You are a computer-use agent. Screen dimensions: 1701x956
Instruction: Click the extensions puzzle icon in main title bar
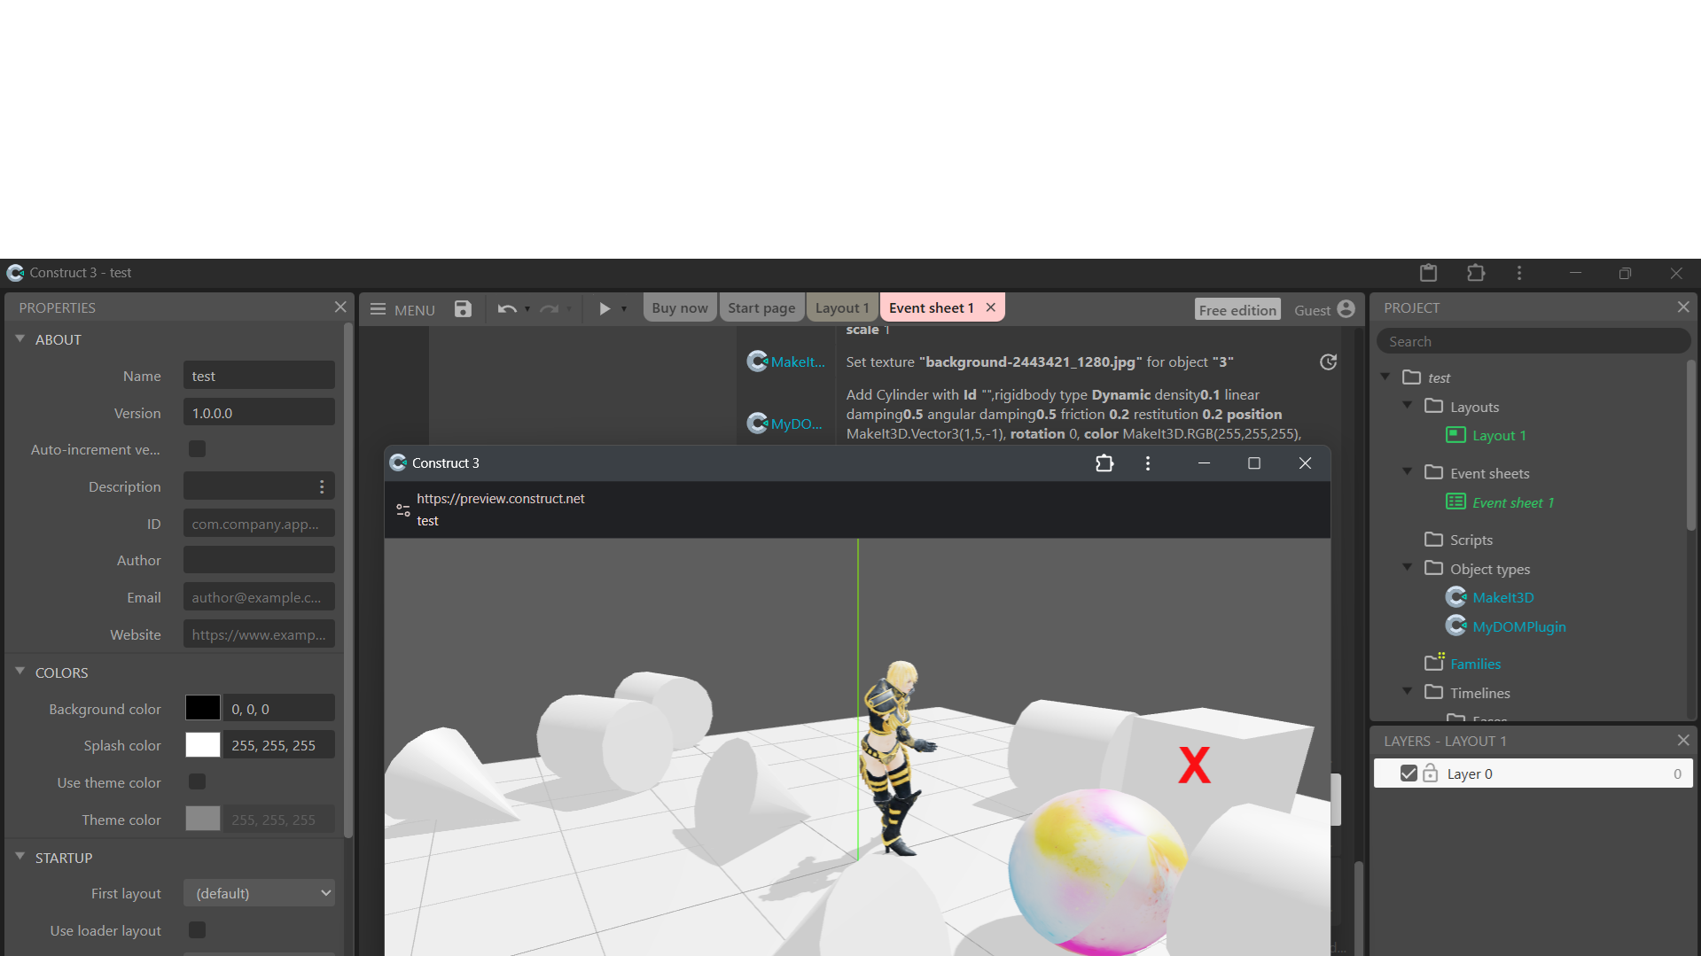coord(1476,273)
